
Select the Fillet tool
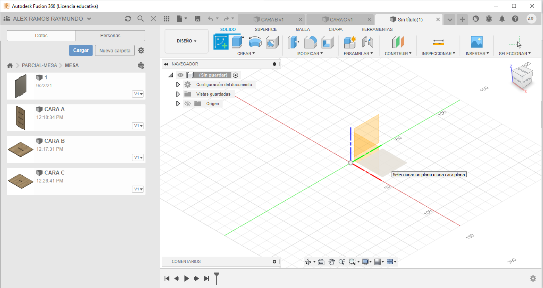[310, 42]
